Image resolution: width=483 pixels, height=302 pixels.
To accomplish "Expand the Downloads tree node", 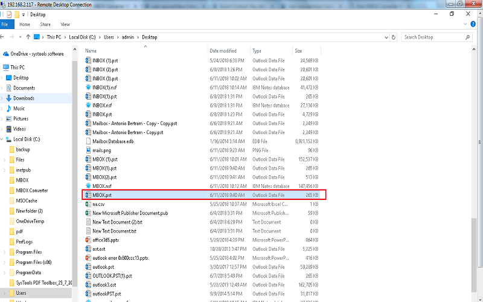I will 2,98.
